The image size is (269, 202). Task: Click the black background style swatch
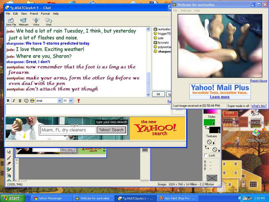coord(214,130)
